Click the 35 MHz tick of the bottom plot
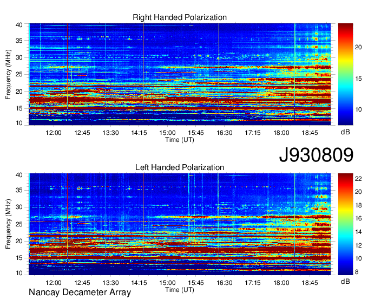 (19, 190)
